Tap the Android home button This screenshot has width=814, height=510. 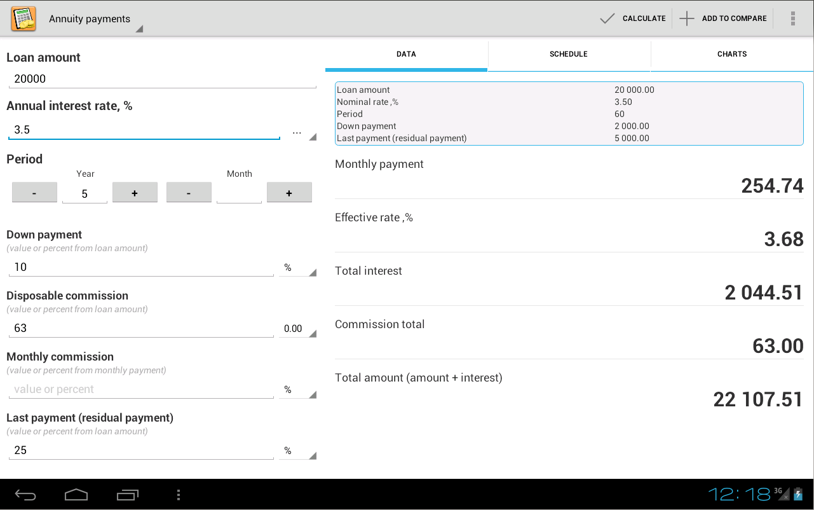click(76, 495)
